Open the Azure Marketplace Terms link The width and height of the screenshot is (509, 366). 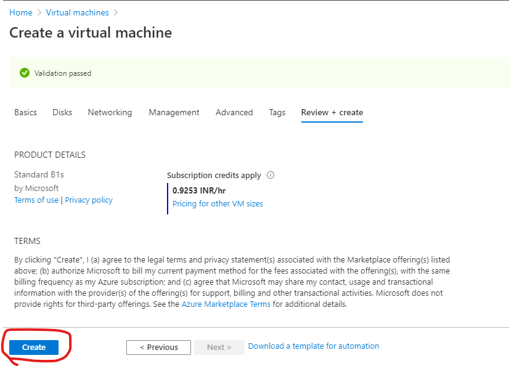pyautogui.click(x=226, y=304)
